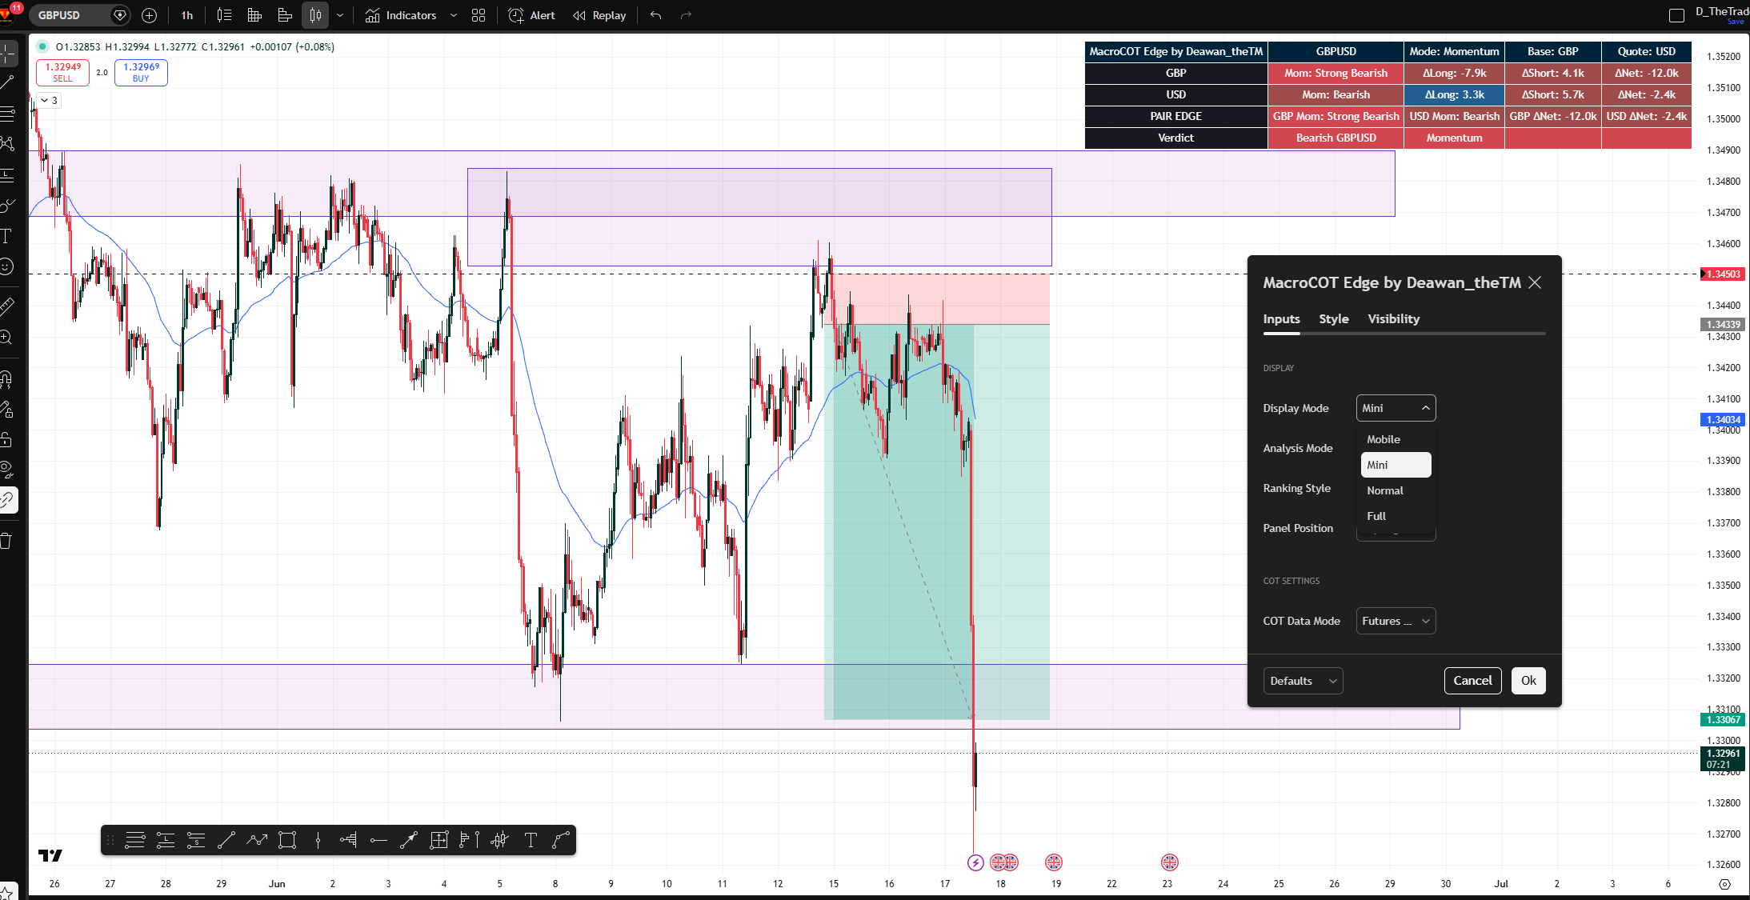Click the SELL 1.32949 button
Image resolution: width=1750 pixels, height=900 pixels.
pos(62,72)
